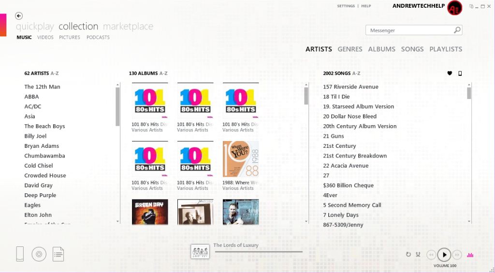Change artists A-Z sort order

(55, 73)
